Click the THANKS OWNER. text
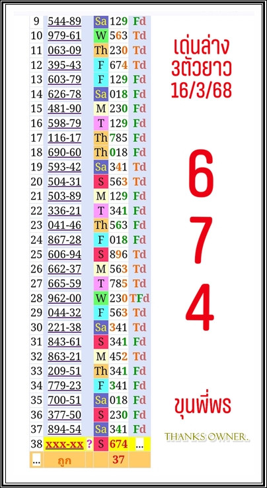 pos(207,437)
